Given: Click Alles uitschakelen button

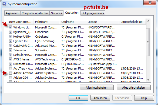Looking at the screenshot, I should point(133,88).
